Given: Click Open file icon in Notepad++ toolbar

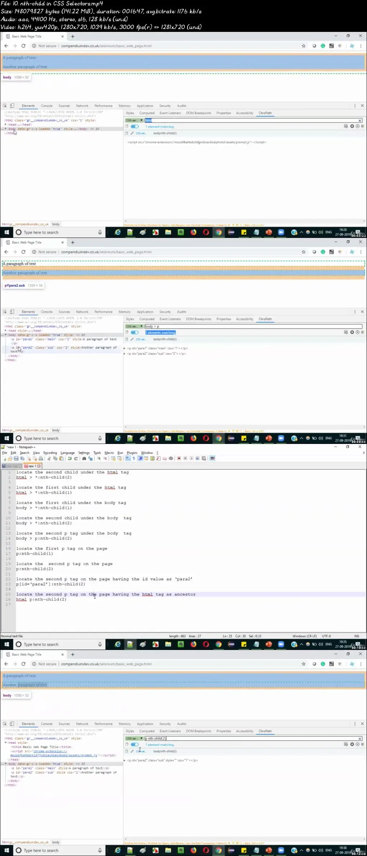Looking at the screenshot, I should coord(10,458).
